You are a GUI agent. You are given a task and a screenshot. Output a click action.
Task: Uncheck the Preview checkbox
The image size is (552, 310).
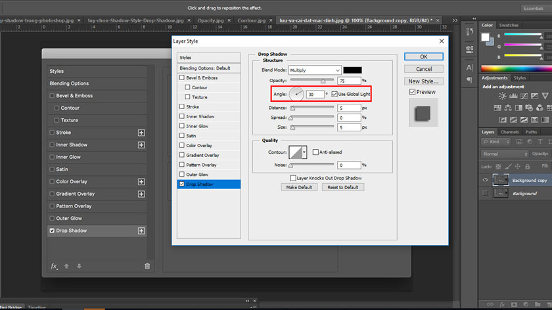tap(412, 92)
